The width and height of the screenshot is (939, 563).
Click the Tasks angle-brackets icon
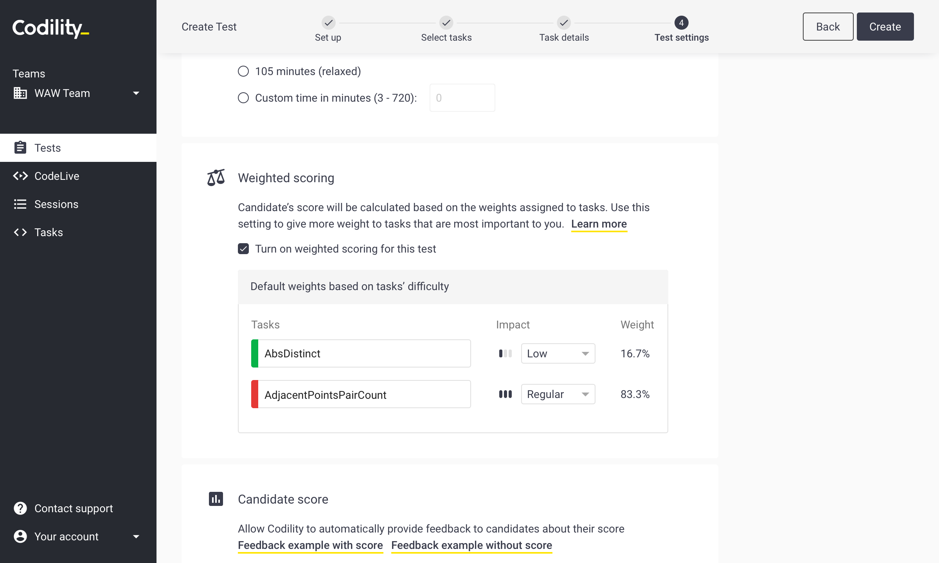tap(20, 232)
